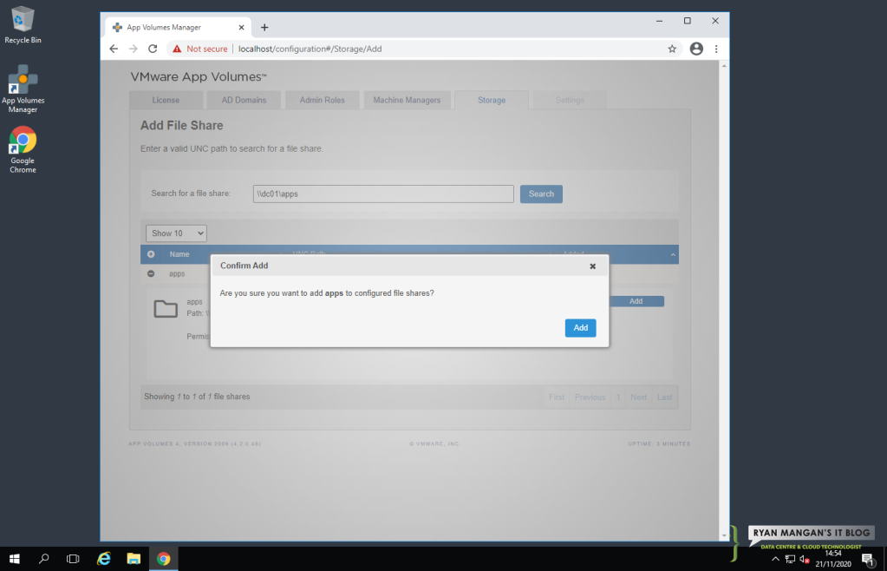Switch to the Machine Managers tab
The width and height of the screenshot is (887, 571).
coord(407,100)
